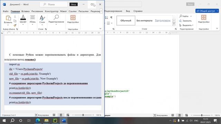Click Надстройки add-ins icon in front window
Image resolution: width=221 pixels, height=124 pixels.
click(x=73, y=19)
